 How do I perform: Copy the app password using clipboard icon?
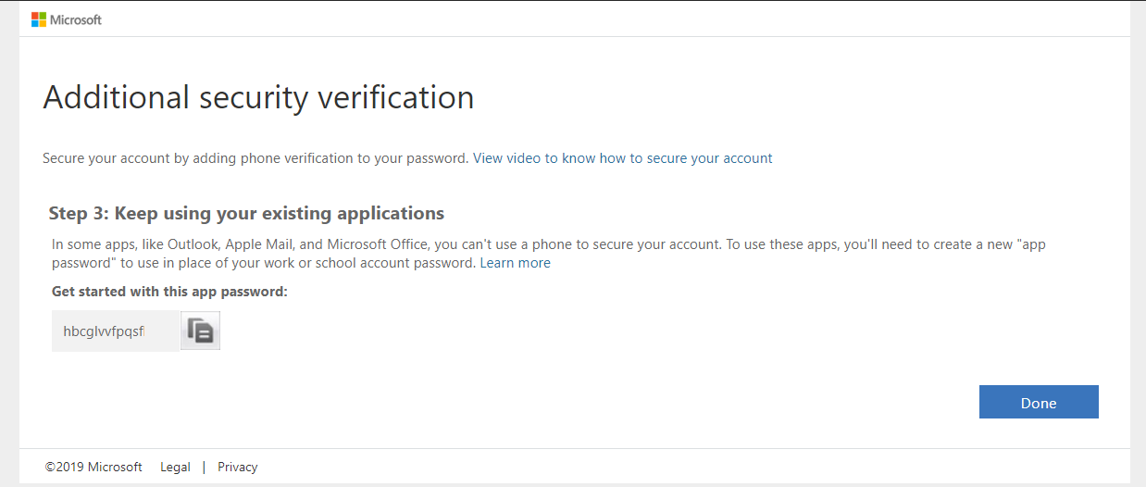tap(201, 331)
